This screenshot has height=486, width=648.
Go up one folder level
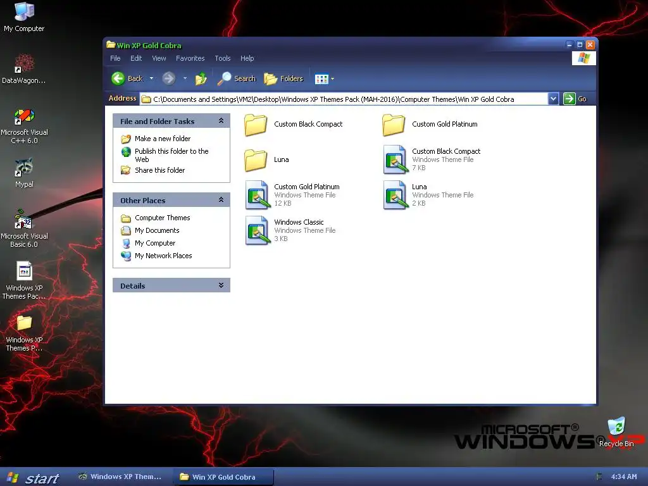(201, 78)
